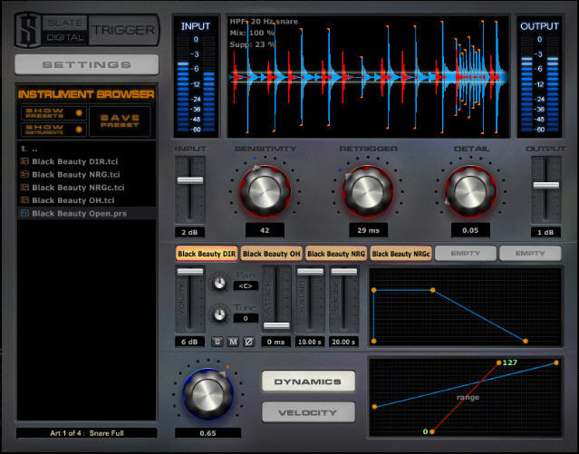Click the output gain value 1 dB
The height and width of the screenshot is (454, 579).
pos(545,232)
